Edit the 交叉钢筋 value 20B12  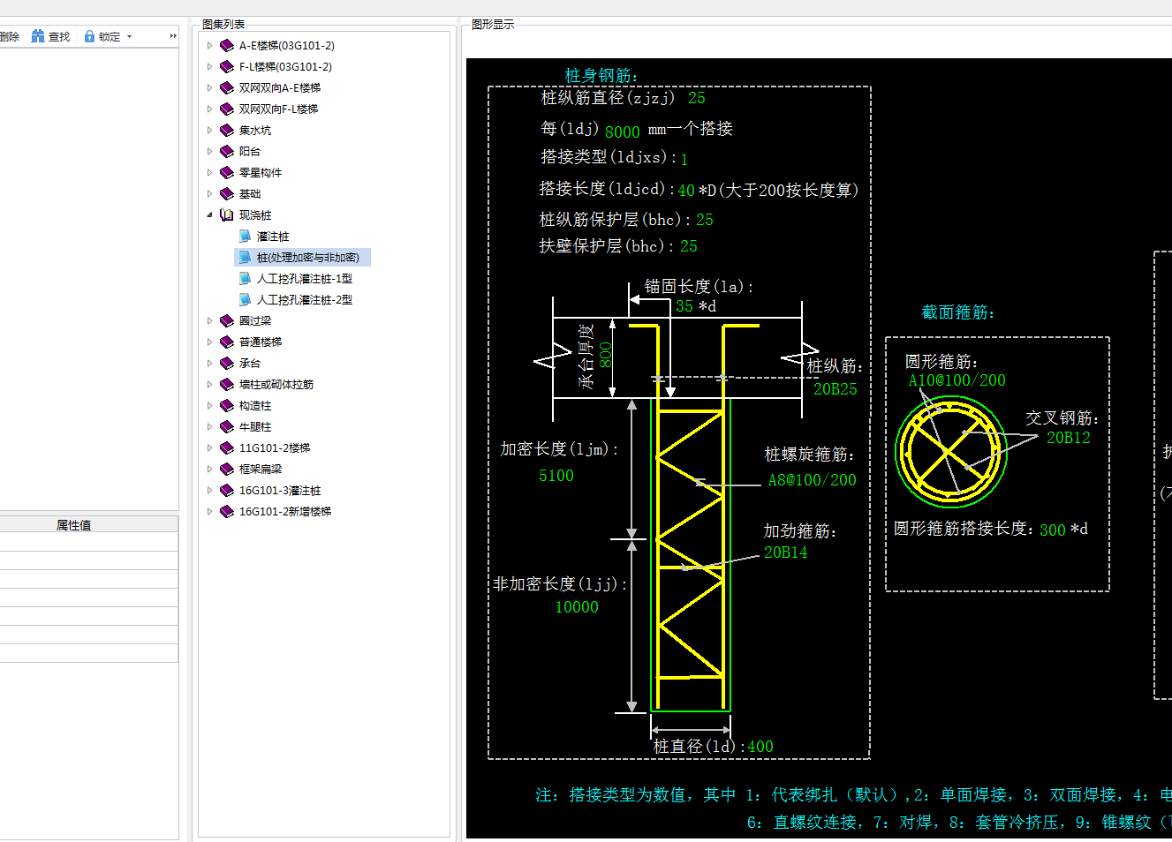tap(1069, 438)
